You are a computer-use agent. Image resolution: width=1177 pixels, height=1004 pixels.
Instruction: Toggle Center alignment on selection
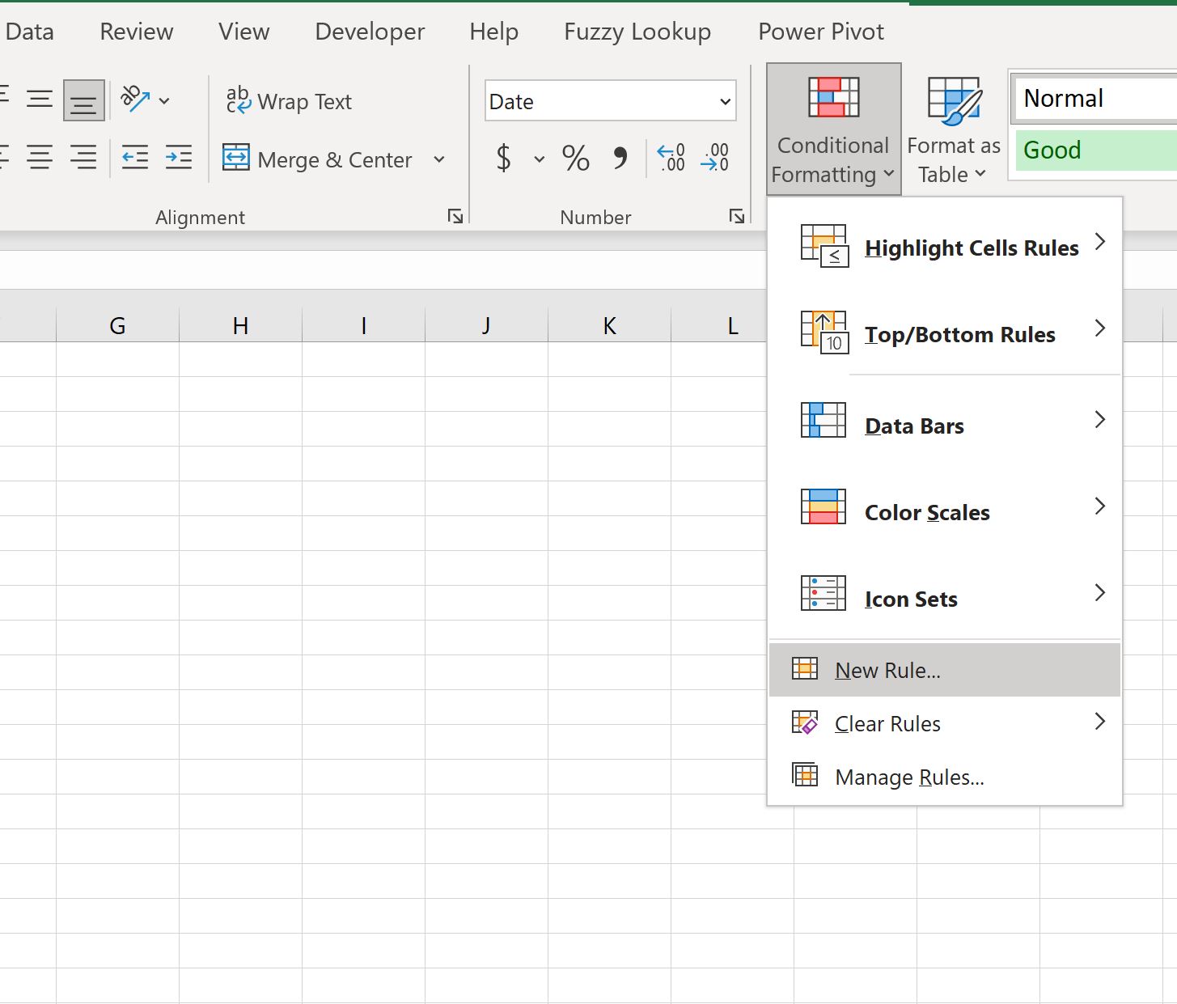coord(40,158)
